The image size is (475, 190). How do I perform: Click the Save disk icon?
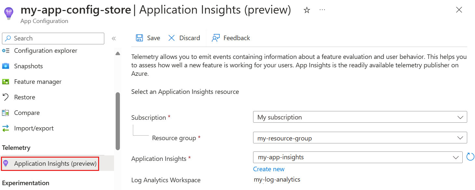139,38
